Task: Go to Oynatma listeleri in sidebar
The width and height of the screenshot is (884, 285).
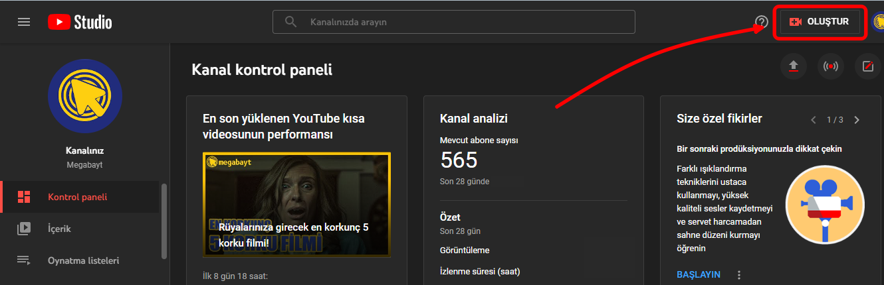Action: pyautogui.click(x=83, y=260)
